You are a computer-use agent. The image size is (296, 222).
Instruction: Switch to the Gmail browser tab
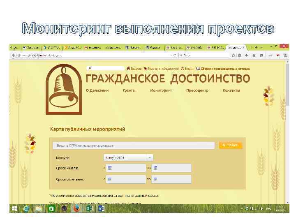(93, 48)
